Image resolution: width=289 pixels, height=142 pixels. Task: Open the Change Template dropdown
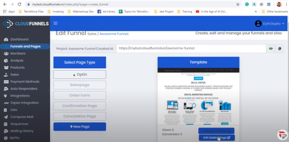pos(216,131)
